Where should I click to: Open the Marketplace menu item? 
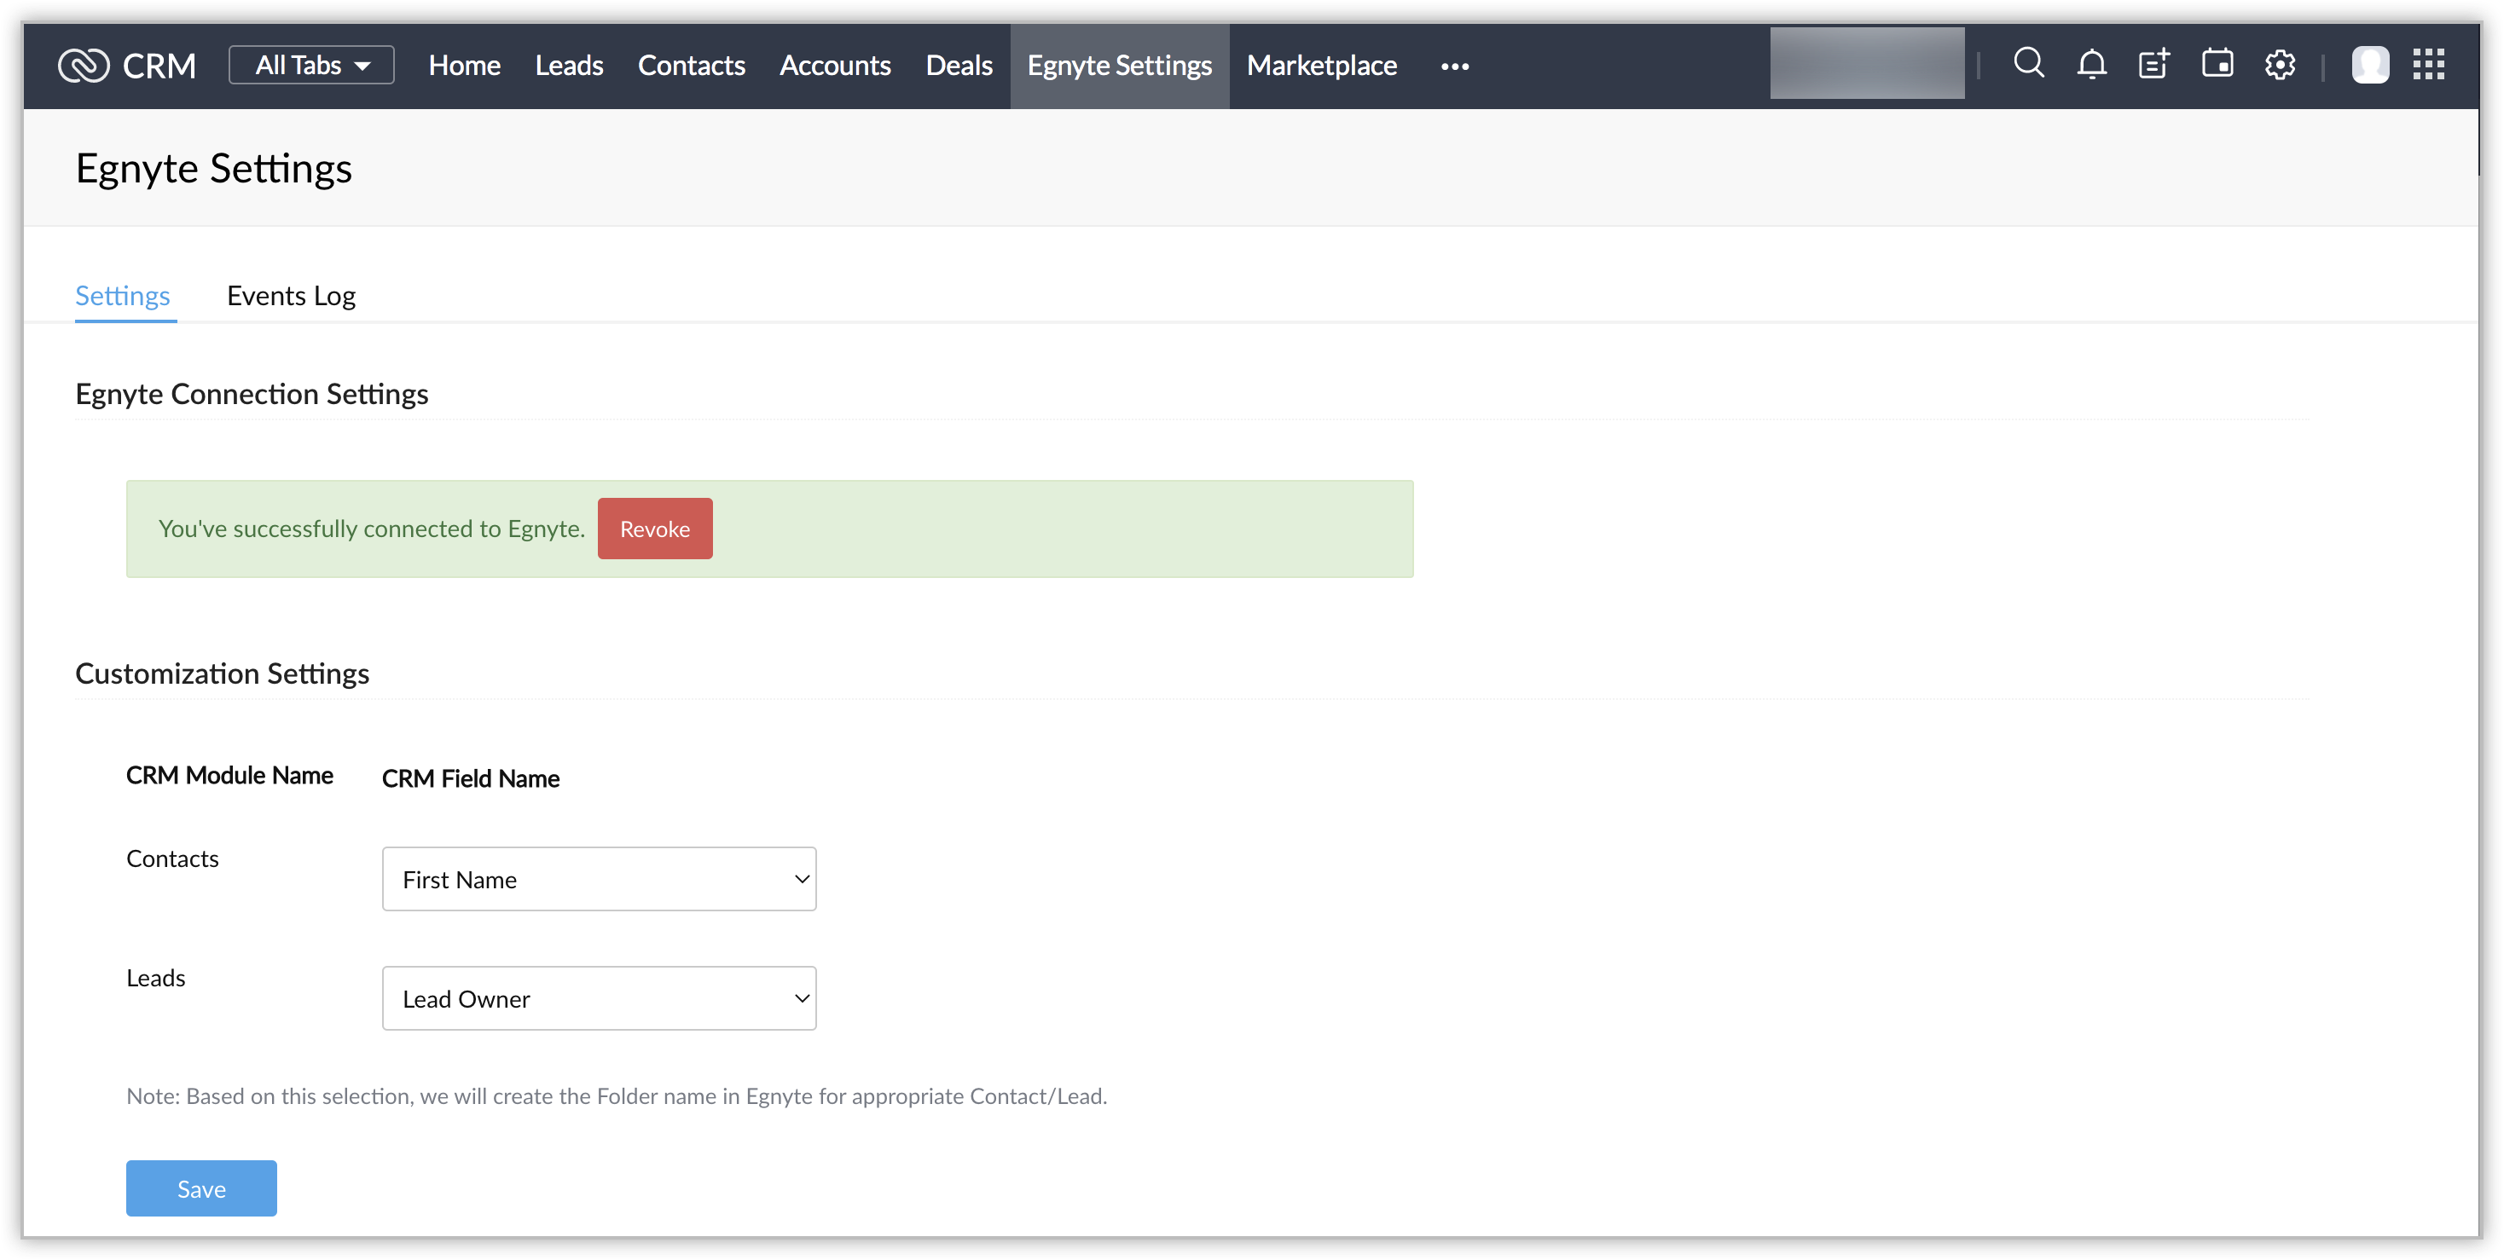(x=1321, y=65)
